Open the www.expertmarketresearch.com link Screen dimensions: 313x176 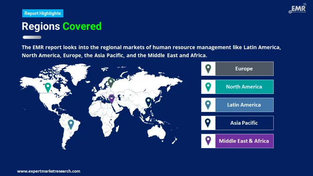point(49,171)
